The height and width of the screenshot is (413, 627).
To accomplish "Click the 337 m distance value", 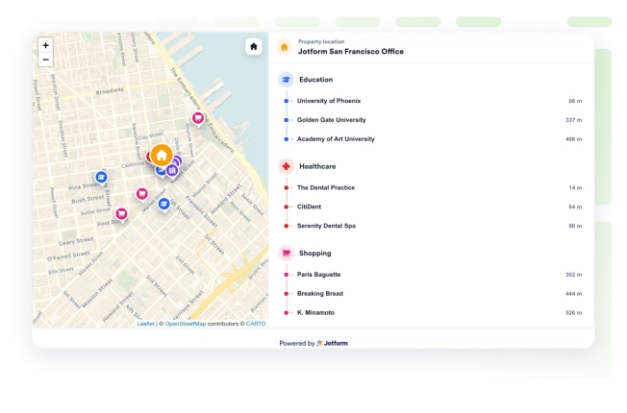I will pos(574,120).
